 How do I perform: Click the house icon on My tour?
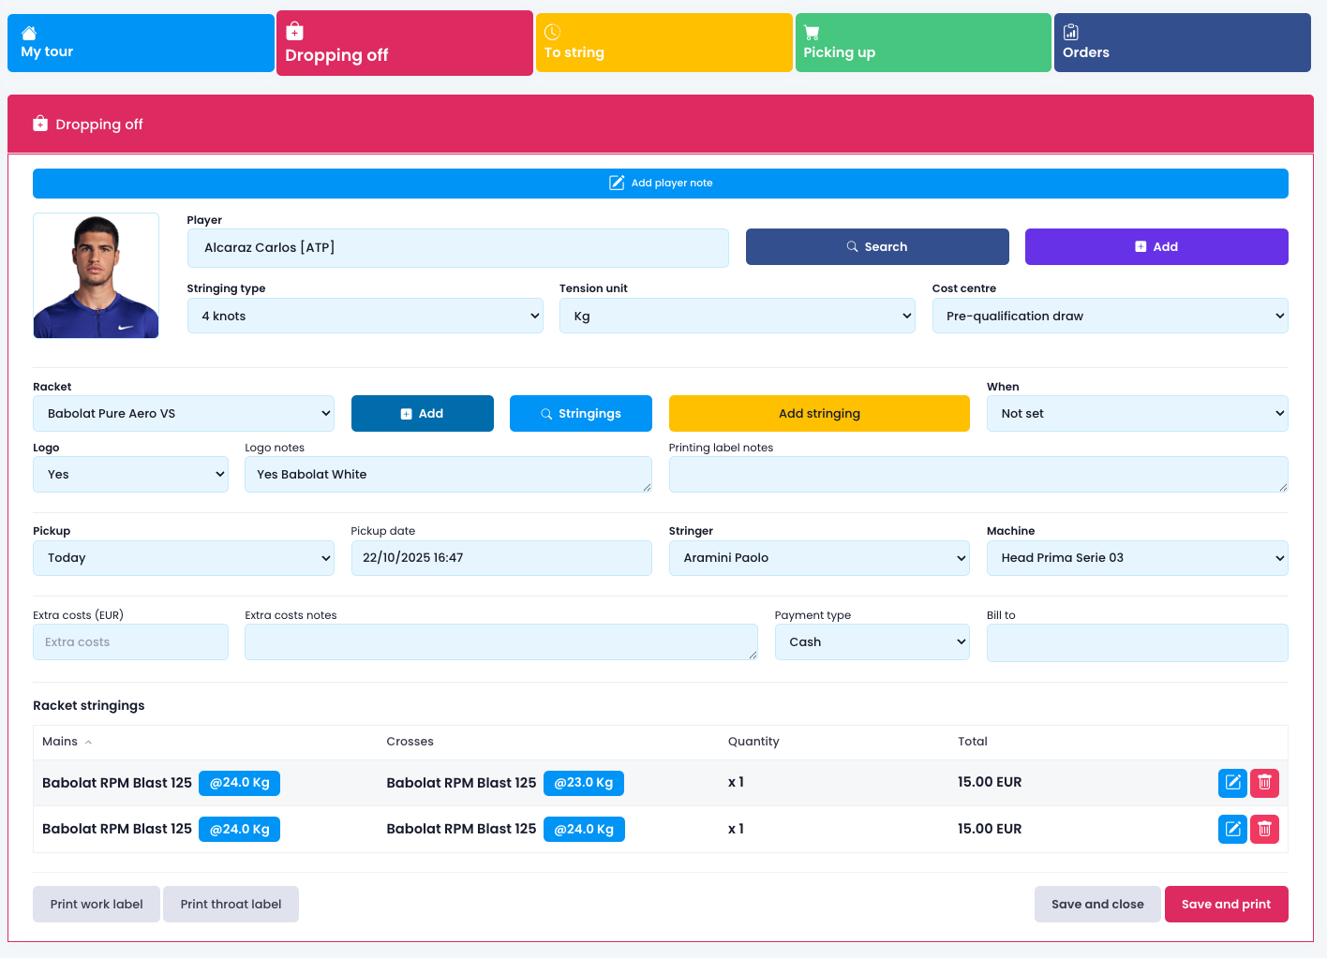[x=29, y=33]
